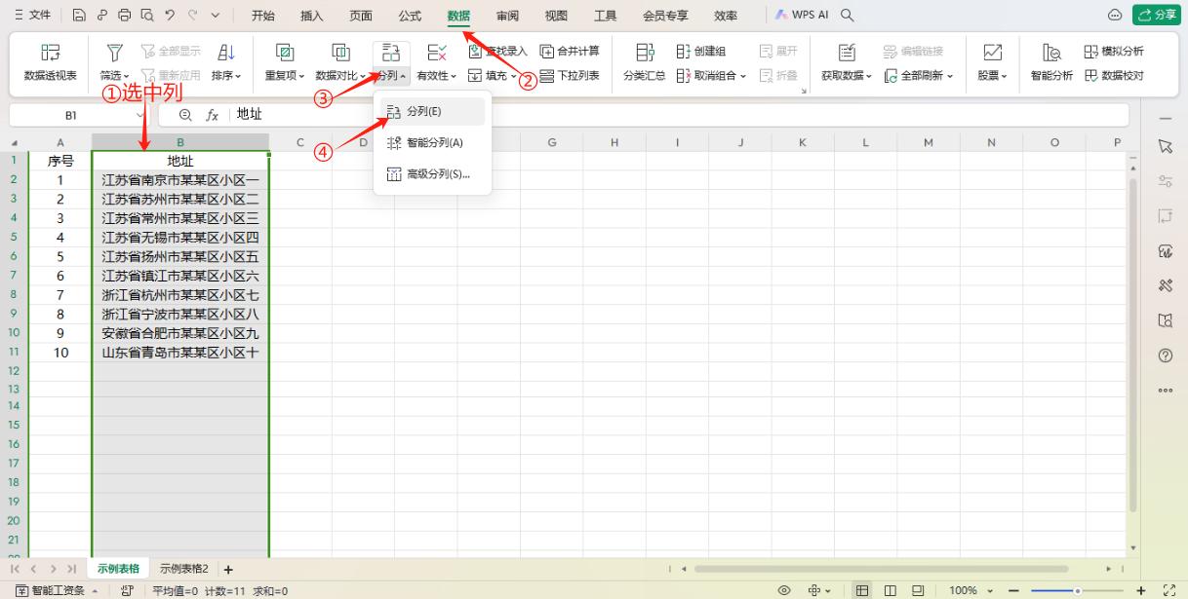Expand the 重复项 dropdown arrow
This screenshot has height=599, width=1188.
click(301, 76)
